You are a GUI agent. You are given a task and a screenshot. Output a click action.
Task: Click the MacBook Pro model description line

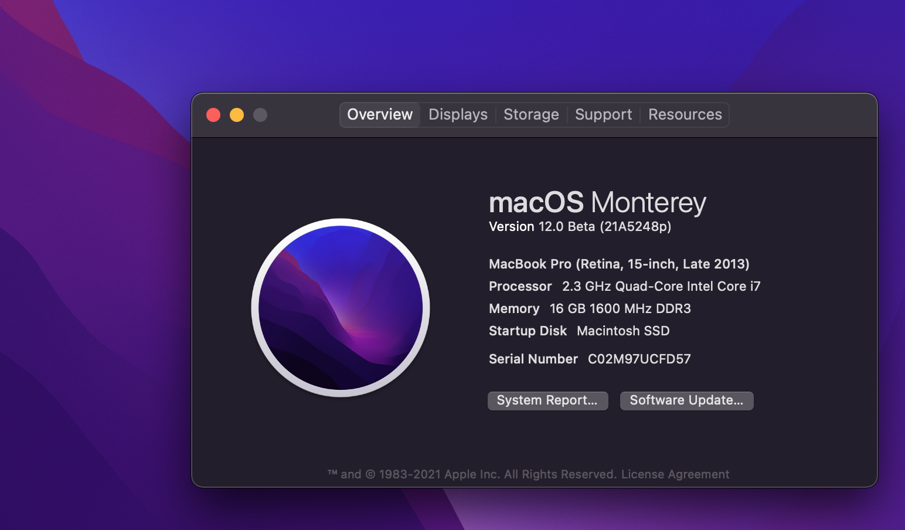pos(619,264)
